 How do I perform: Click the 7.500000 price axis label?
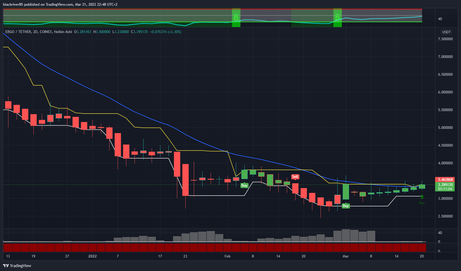445,39
